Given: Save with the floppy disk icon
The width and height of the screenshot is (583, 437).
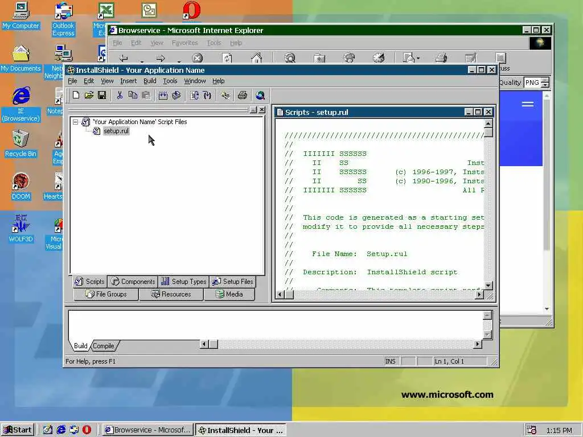Looking at the screenshot, I should 102,96.
